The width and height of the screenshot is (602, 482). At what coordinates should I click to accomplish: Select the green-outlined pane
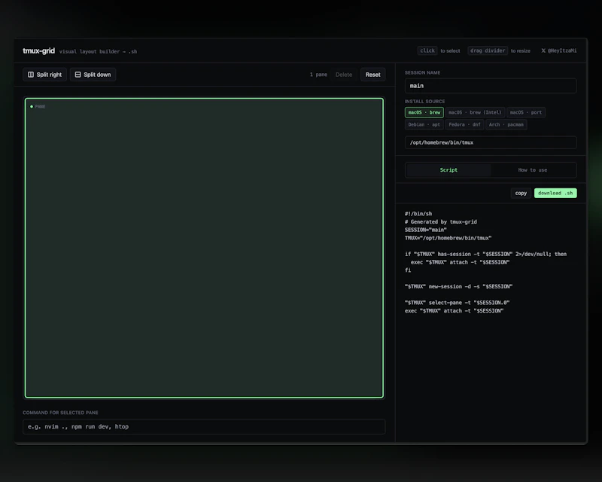(204, 248)
